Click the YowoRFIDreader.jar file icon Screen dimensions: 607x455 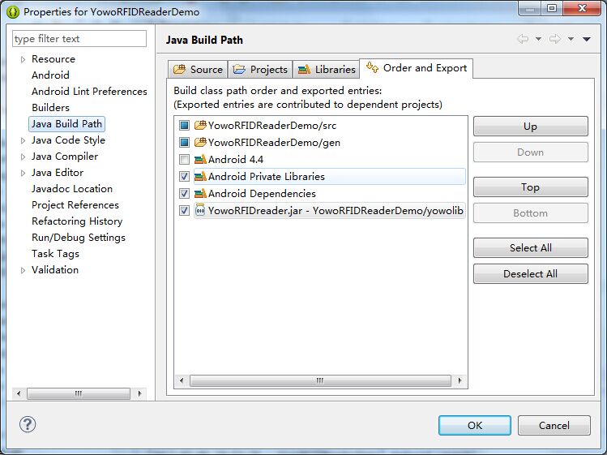(200, 211)
